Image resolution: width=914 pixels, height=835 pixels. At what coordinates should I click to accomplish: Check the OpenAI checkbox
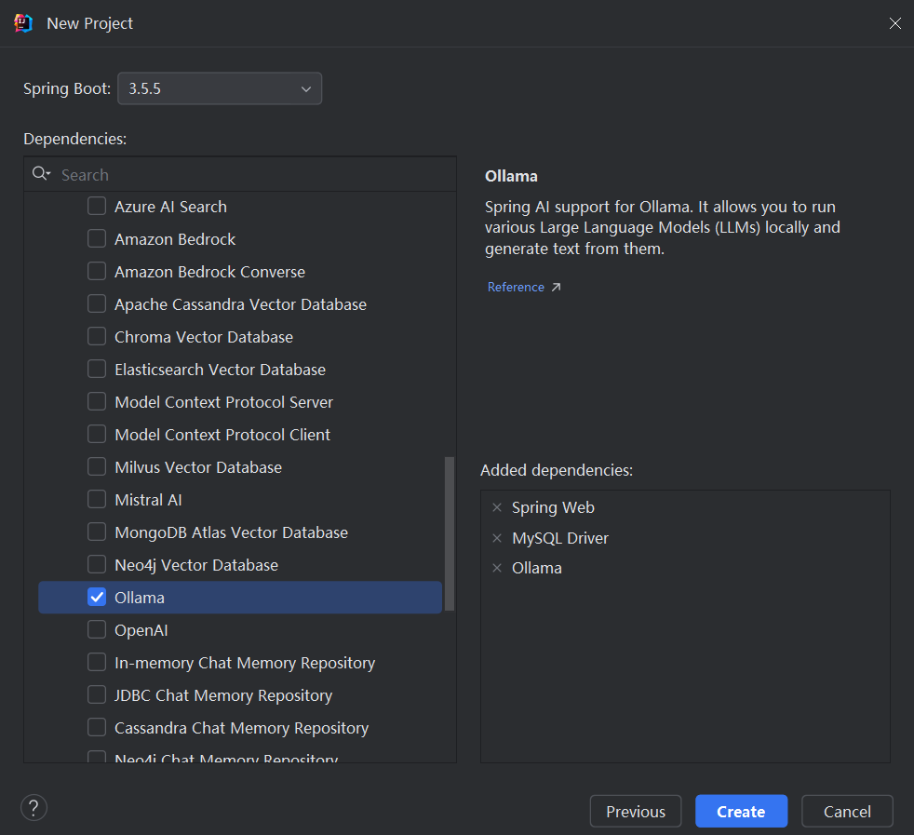[97, 630]
